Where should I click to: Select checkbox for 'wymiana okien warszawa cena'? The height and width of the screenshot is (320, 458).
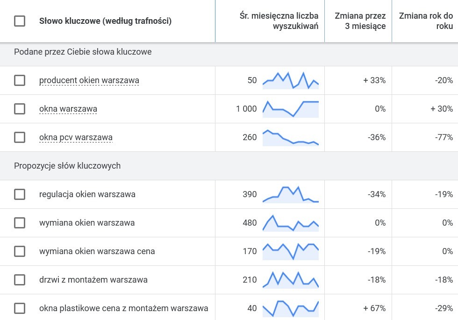tap(20, 251)
